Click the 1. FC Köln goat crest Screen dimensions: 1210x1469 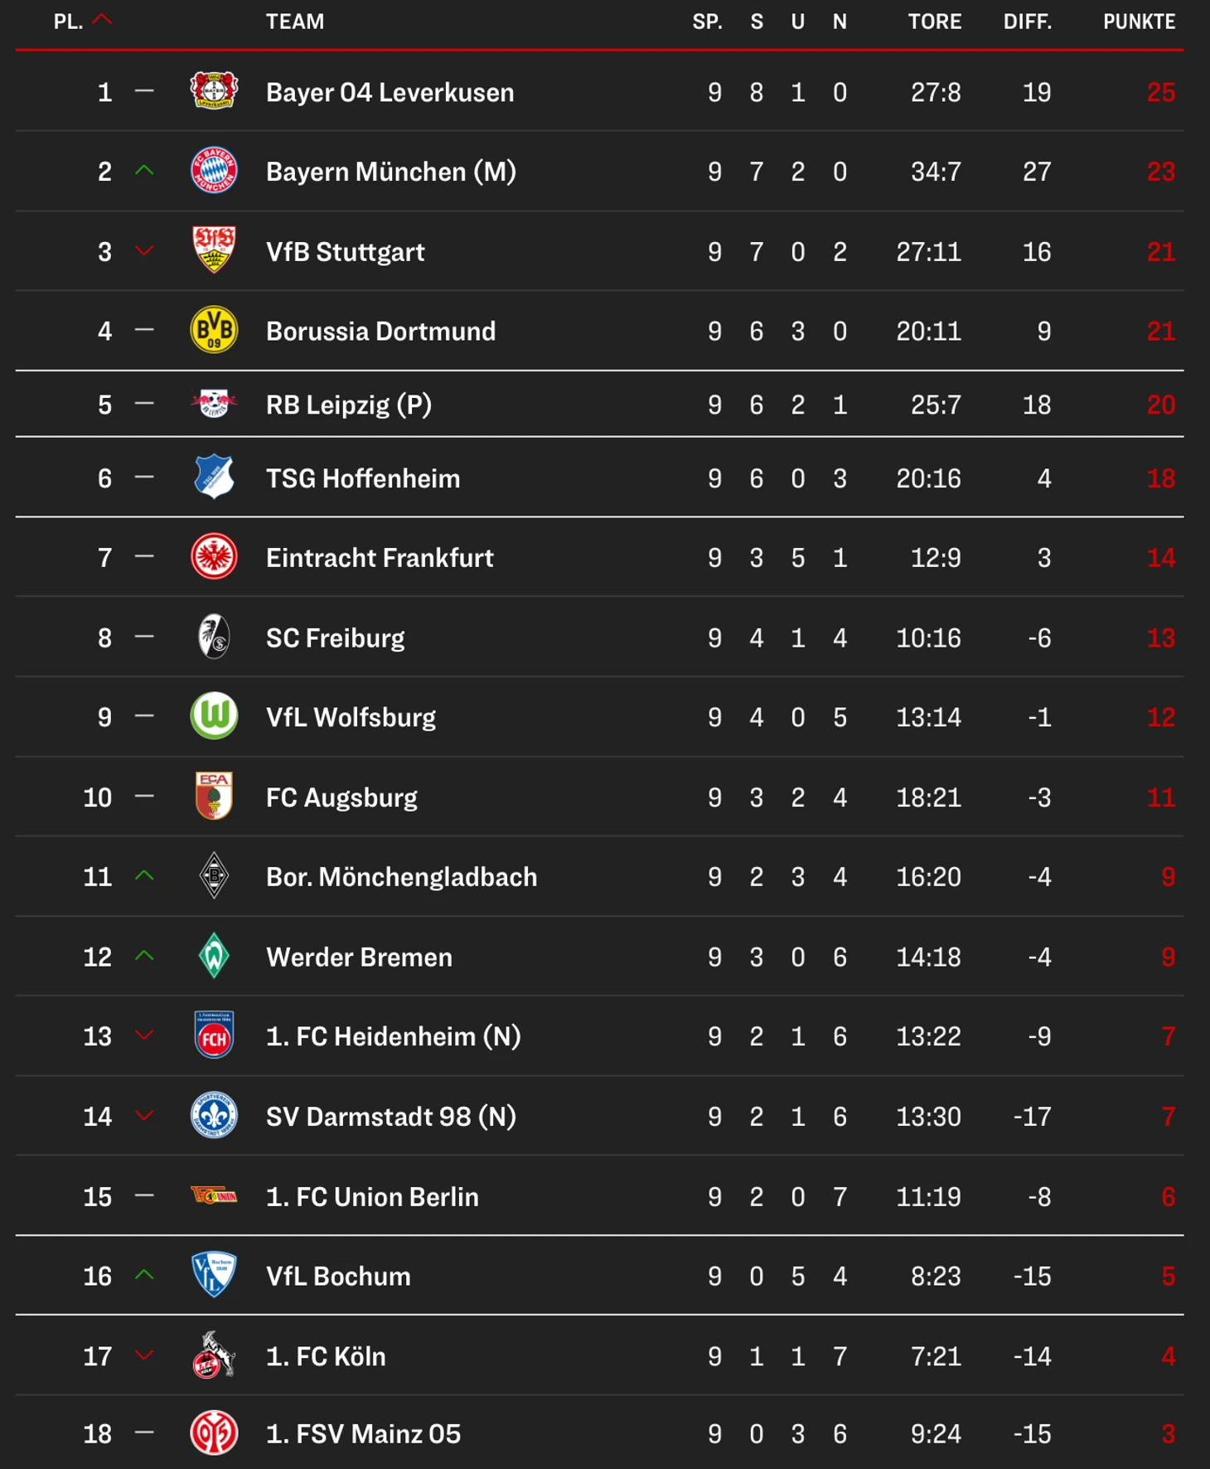tap(214, 1355)
